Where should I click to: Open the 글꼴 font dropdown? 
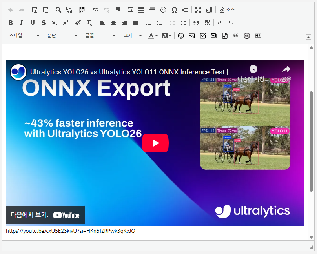(x=100, y=36)
